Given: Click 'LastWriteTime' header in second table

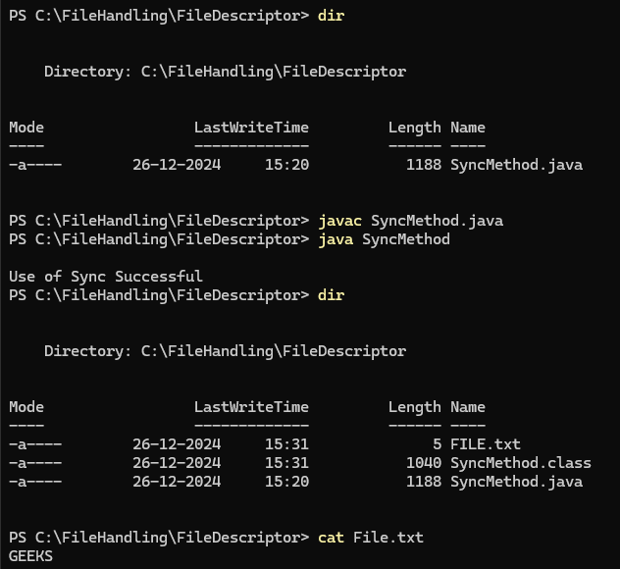Looking at the screenshot, I should pyautogui.click(x=251, y=407).
